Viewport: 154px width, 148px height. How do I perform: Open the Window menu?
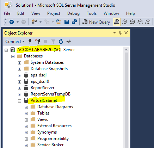pyautogui.click(x=111, y=13)
